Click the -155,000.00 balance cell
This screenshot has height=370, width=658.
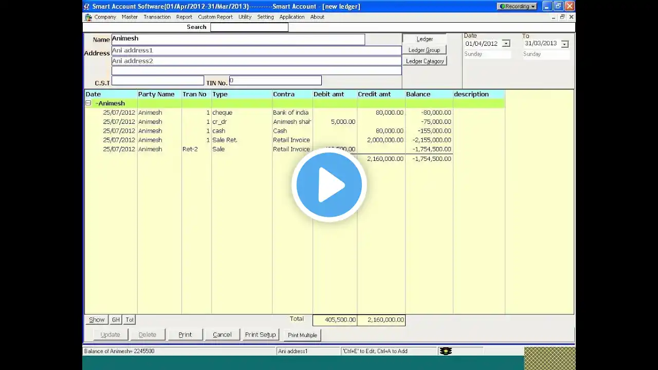pyautogui.click(x=429, y=131)
